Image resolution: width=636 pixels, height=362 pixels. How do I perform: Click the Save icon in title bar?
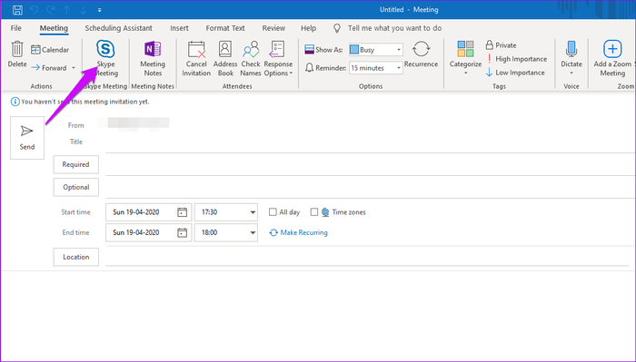(17, 10)
